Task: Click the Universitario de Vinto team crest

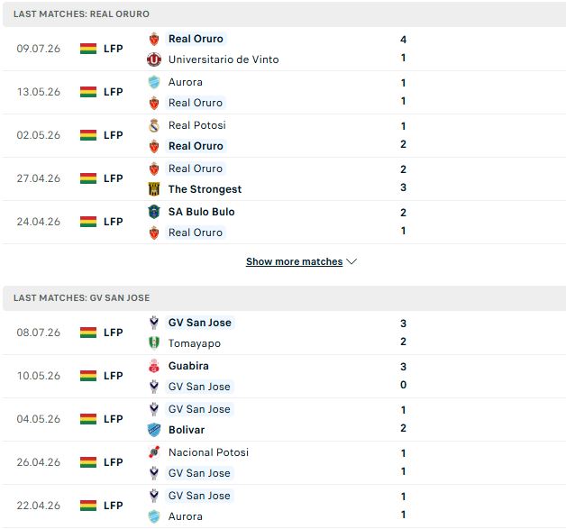Action: coord(154,59)
